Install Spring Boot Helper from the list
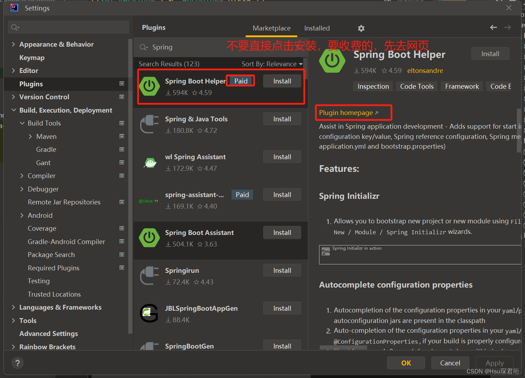Viewport: 525px width, 378px height. pyautogui.click(x=282, y=81)
